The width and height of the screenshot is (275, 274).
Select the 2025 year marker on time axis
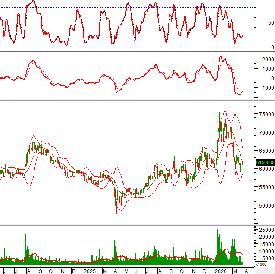89,271
